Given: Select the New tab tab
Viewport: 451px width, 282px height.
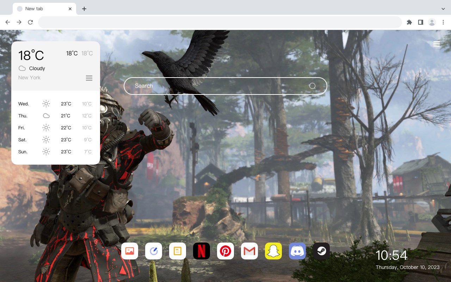Looking at the screenshot, I should (x=44, y=9).
